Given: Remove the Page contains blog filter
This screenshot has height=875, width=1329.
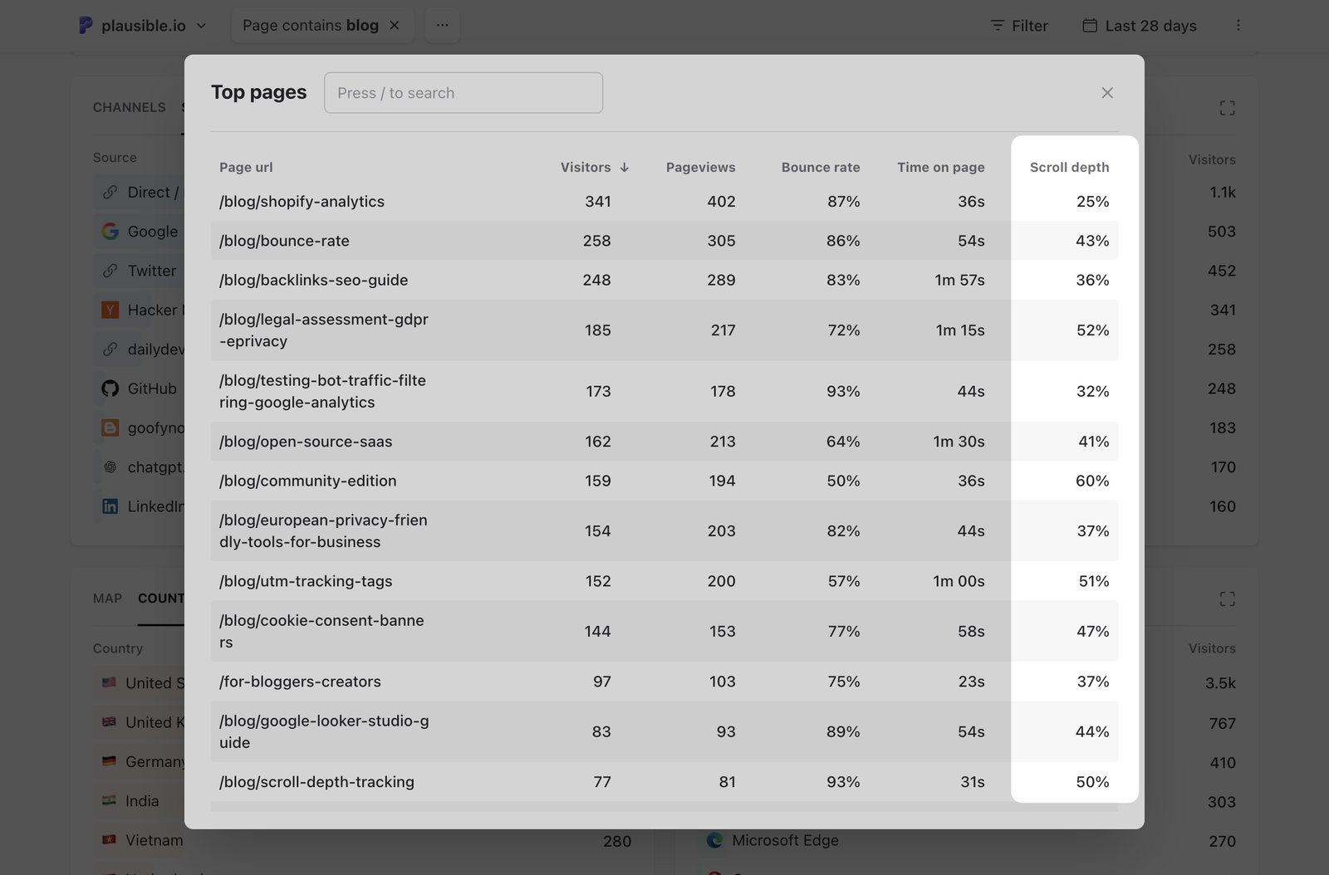Looking at the screenshot, I should point(395,26).
